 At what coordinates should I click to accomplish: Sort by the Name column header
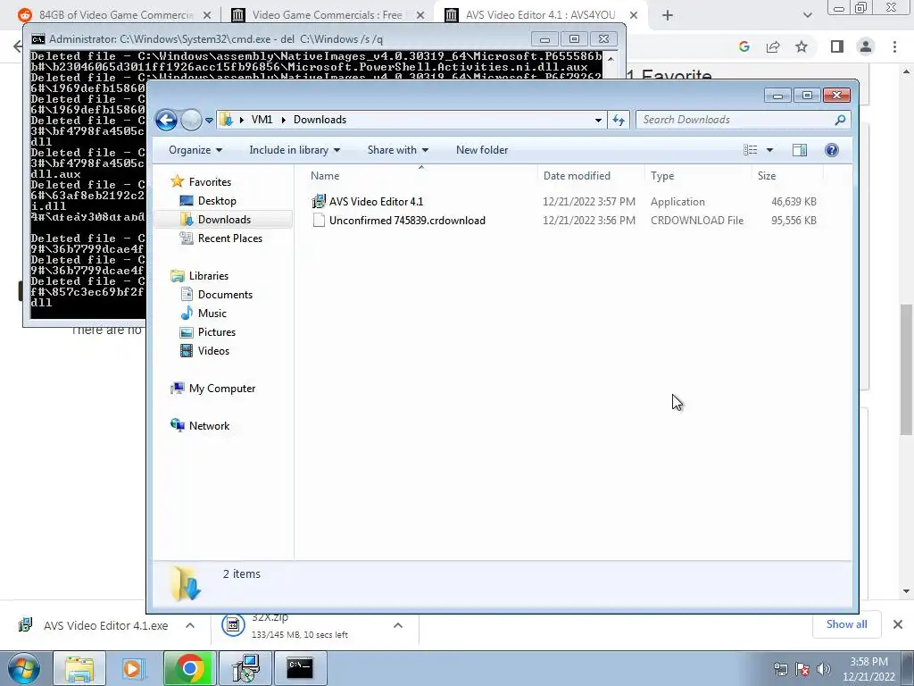coord(421,176)
